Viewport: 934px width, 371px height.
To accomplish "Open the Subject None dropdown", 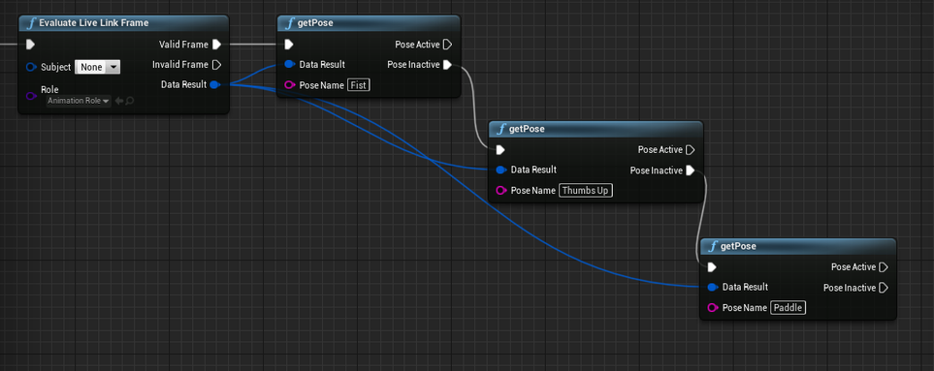I will point(98,67).
